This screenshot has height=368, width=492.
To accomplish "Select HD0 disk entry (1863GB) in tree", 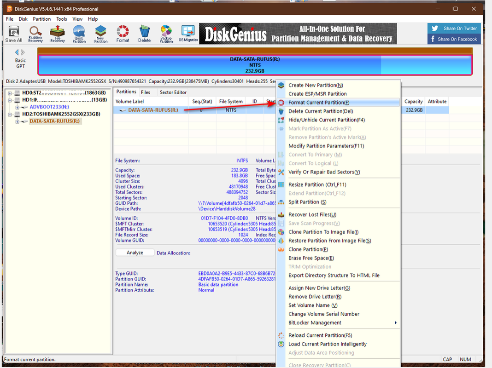I will pyautogui.click(x=64, y=93).
